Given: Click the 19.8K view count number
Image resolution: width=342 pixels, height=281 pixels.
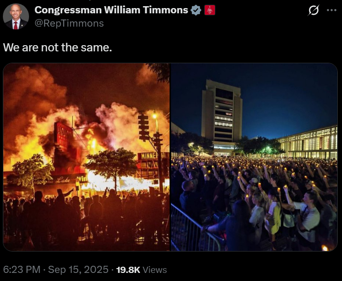Looking at the screenshot, I should [x=128, y=270].
